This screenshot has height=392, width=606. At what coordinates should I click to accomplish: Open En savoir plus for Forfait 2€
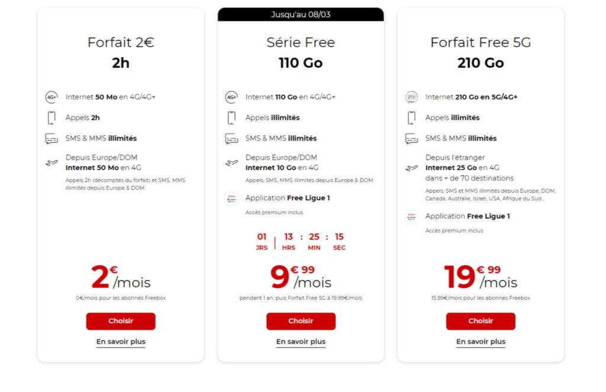121,342
